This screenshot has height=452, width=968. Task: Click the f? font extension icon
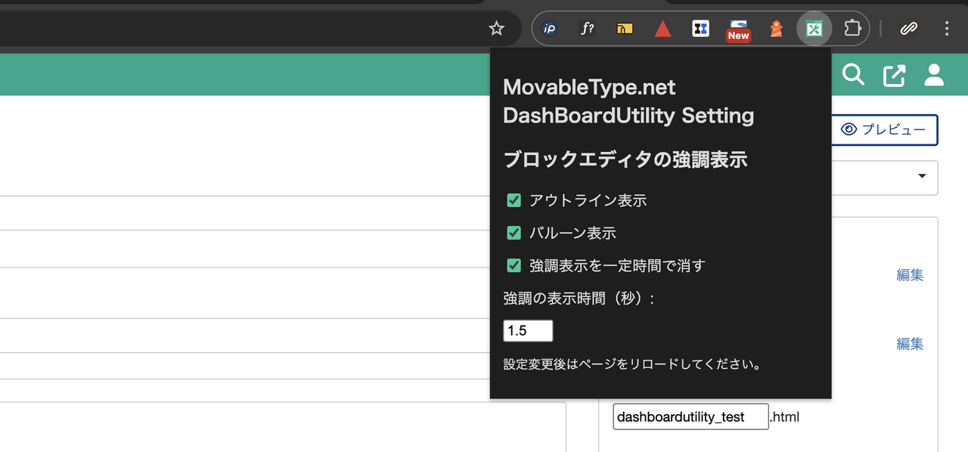click(587, 29)
